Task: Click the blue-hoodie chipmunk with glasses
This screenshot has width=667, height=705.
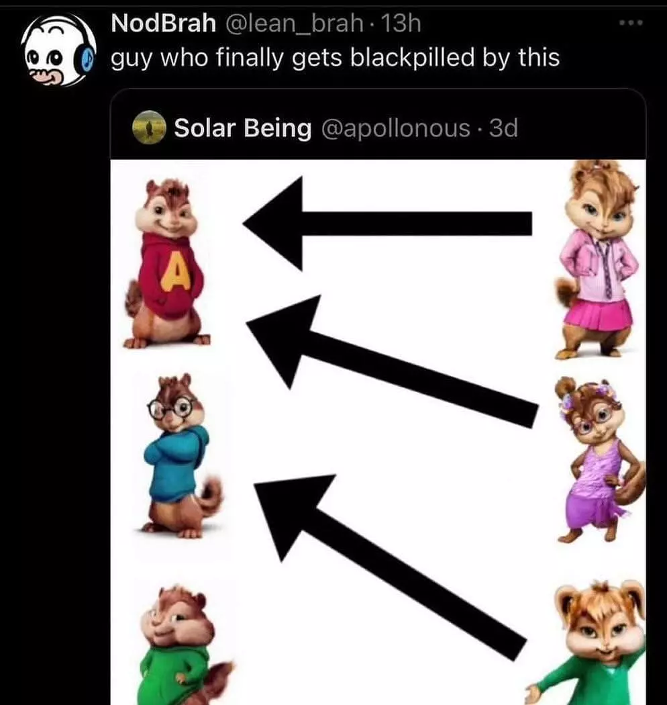Action: pyautogui.click(x=180, y=456)
